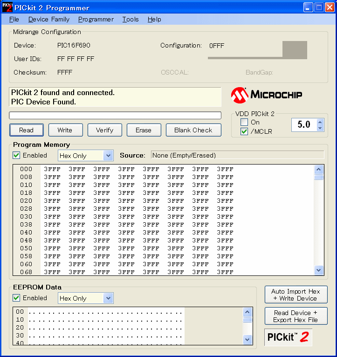337x357 pixels.
Task: Click Checksum value FFFF
Action: 65,72
